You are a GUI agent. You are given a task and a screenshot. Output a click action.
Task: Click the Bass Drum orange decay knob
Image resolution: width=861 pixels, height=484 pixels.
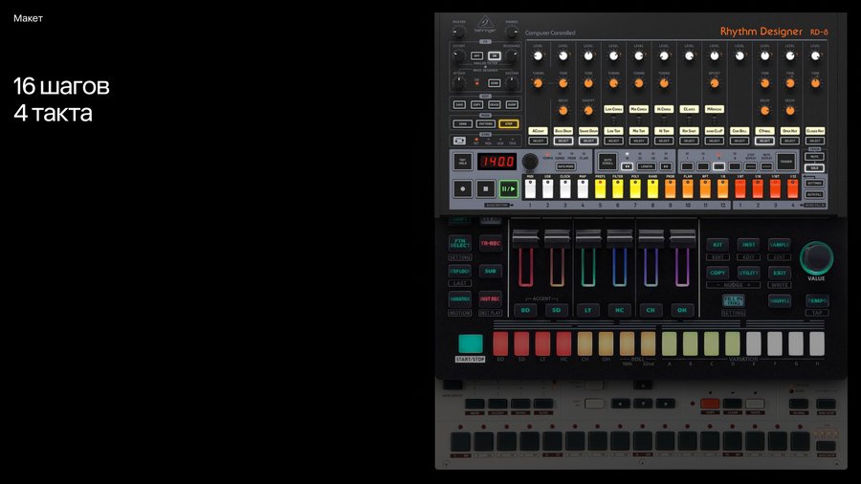[x=563, y=110]
